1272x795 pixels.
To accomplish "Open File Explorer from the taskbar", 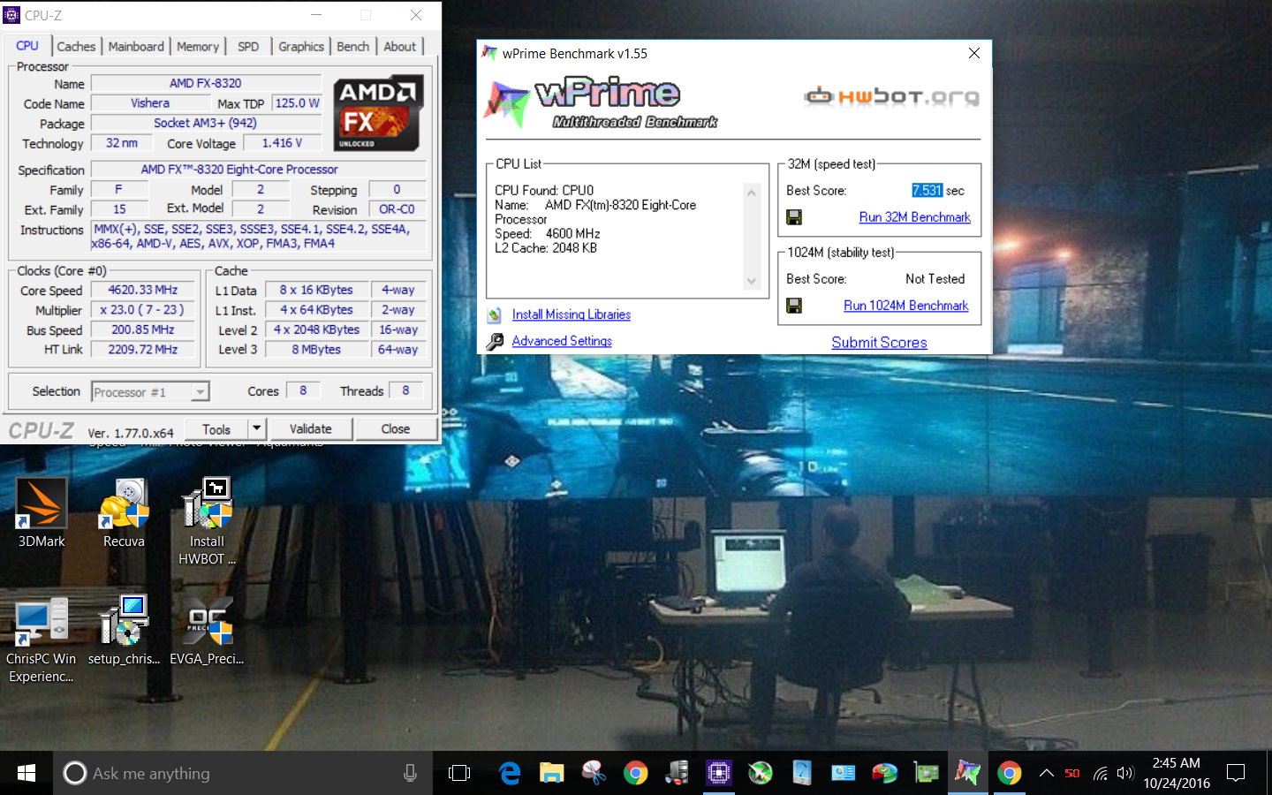I will (552, 773).
